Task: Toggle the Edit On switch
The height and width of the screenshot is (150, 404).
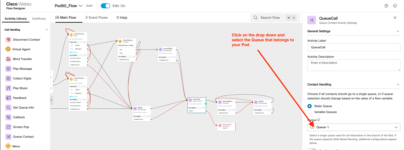Action: pos(105,6)
